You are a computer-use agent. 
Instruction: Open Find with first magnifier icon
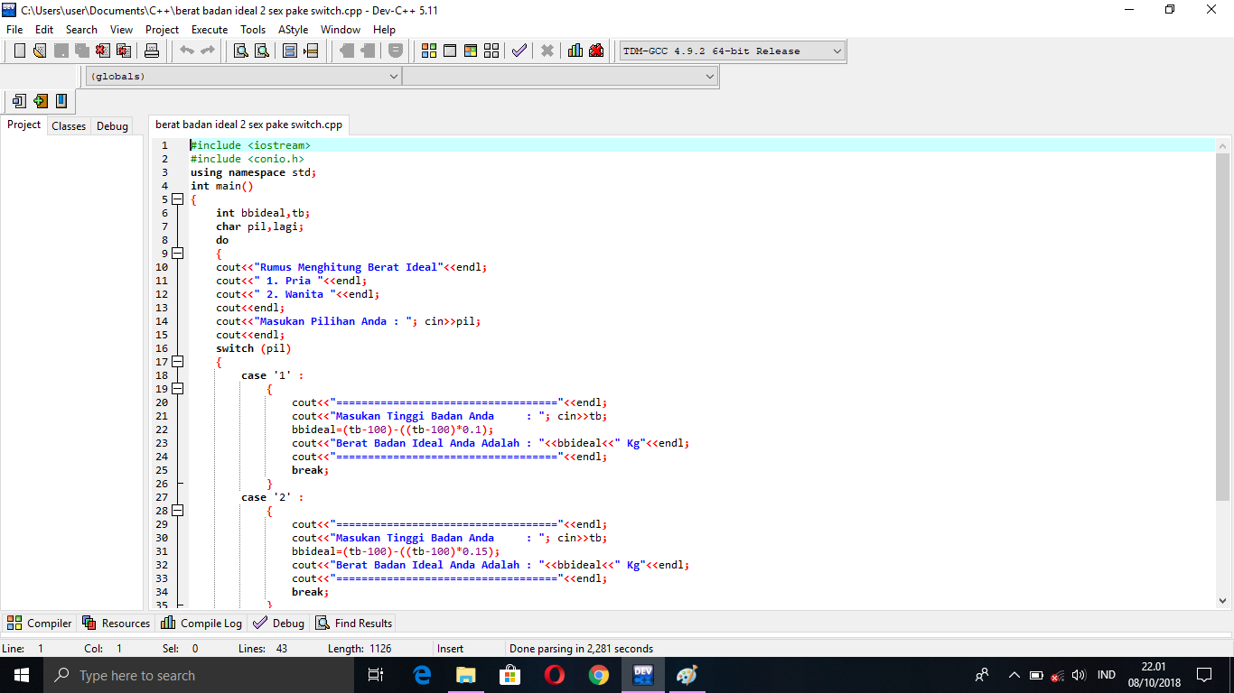pyautogui.click(x=241, y=51)
